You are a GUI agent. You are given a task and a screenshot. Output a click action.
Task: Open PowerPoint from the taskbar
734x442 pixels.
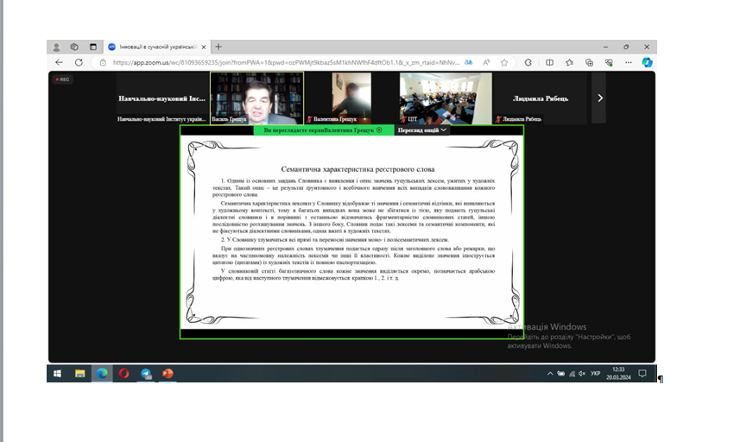pos(168,373)
